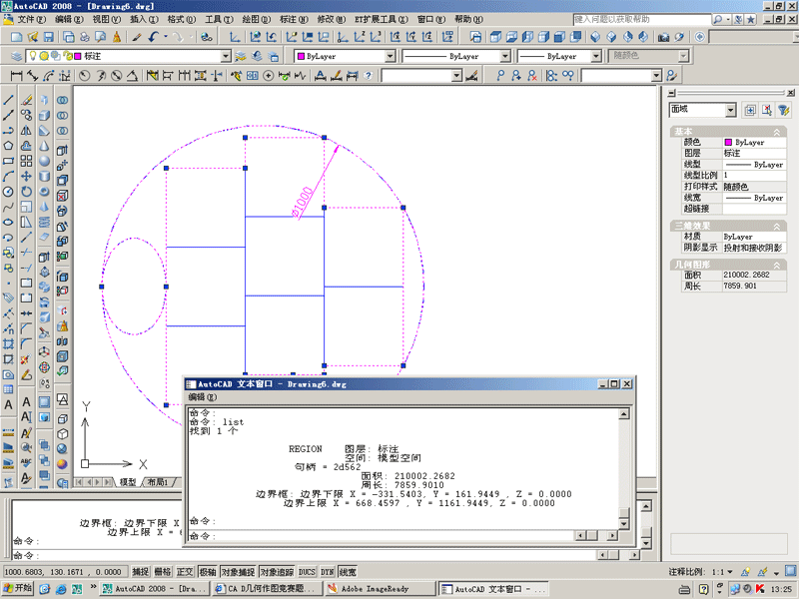Viewport: 799px width, 599px height.
Task: Click the text window 命令 input line
Action: (x=382, y=535)
